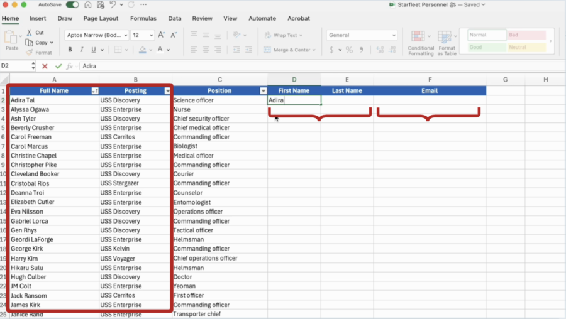The height and width of the screenshot is (319, 566).
Task: Click the Fill Color bucket
Action: [143, 50]
